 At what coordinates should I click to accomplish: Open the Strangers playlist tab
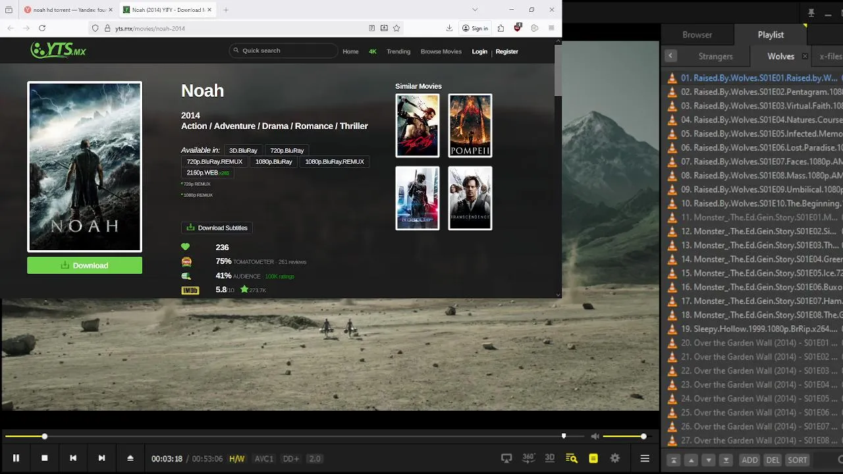pyautogui.click(x=715, y=57)
